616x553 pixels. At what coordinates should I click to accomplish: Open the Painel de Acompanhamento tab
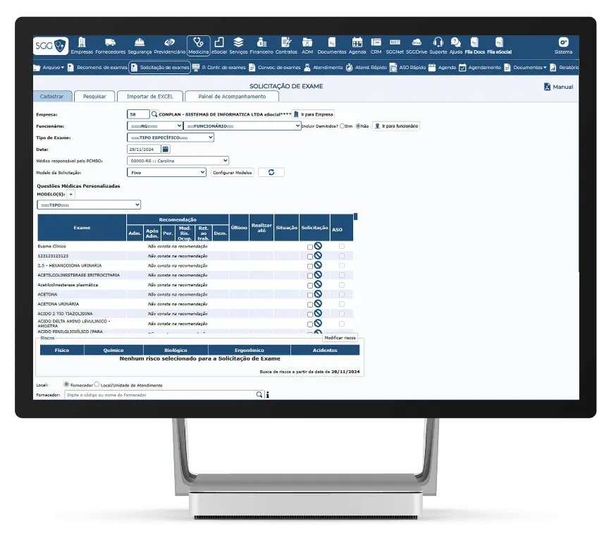(x=232, y=97)
